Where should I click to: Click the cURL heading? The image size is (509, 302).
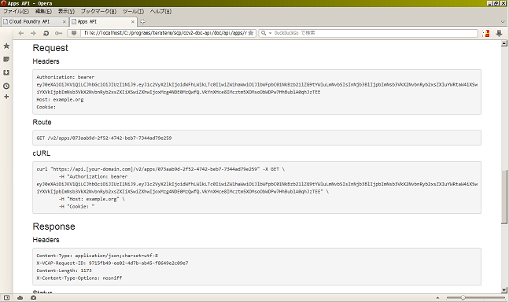42,153
